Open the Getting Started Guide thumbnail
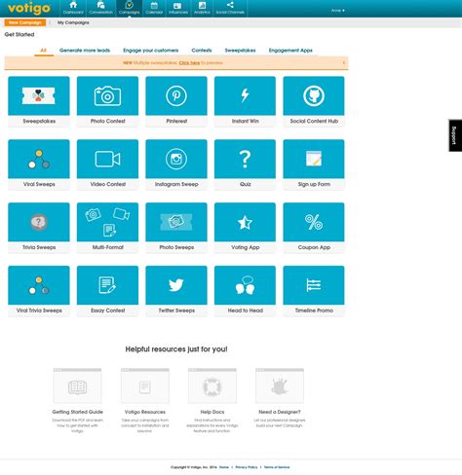The height and width of the screenshot is (475, 462). (77, 385)
